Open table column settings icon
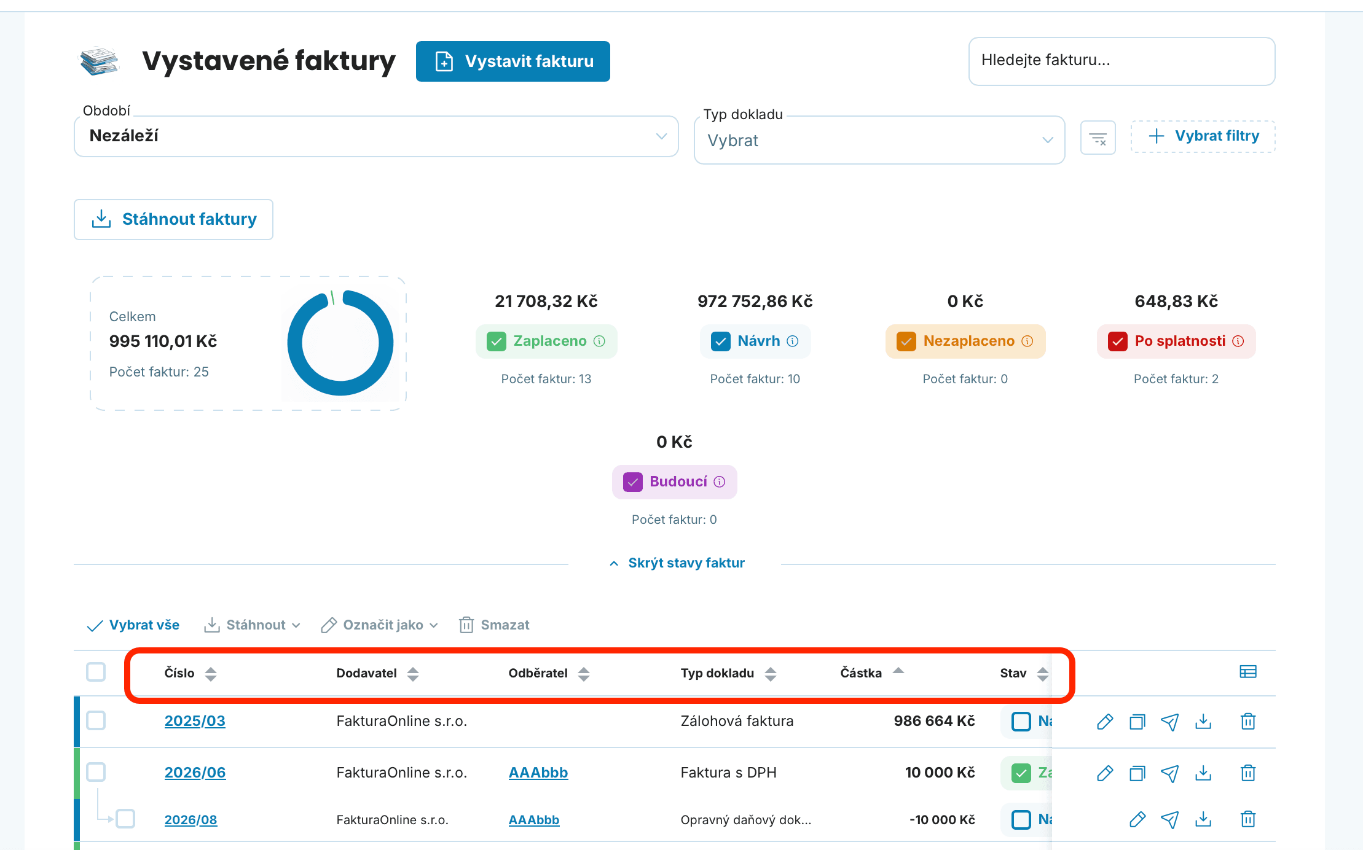Viewport: 1363px width, 850px height. click(1247, 672)
